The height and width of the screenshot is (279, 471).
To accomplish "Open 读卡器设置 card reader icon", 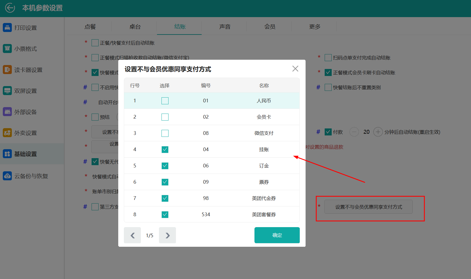I will 7,70.
